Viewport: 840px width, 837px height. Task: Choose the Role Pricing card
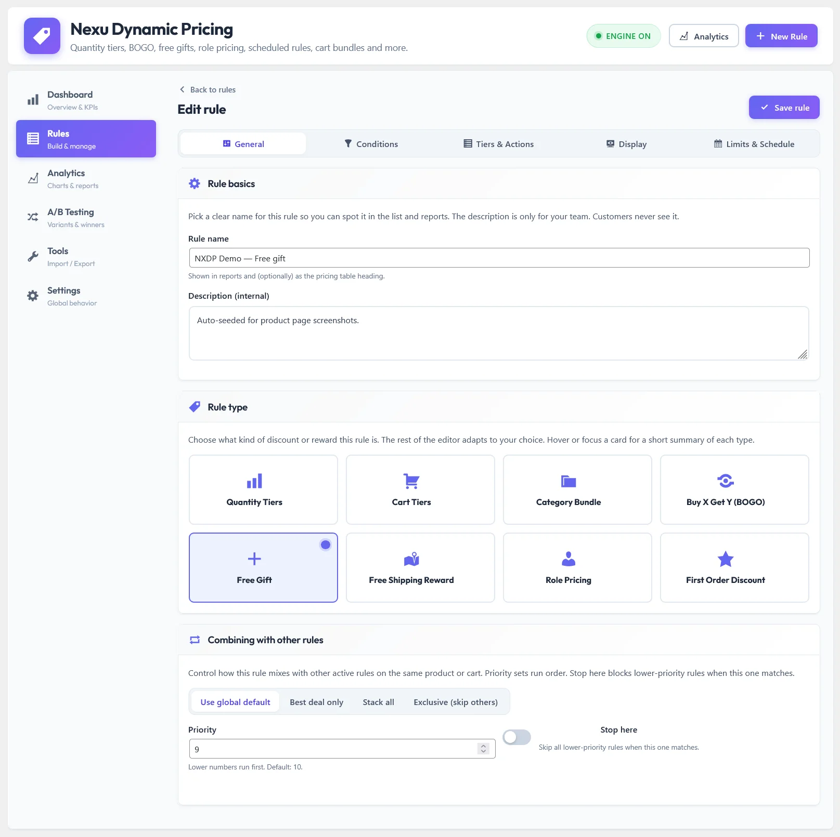[x=577, y=567]
